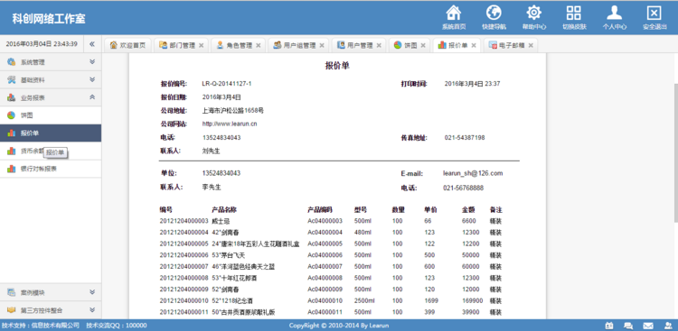Expand 基础资料 section chevron
Screen dimensions: 678x331
pos(92,79)
